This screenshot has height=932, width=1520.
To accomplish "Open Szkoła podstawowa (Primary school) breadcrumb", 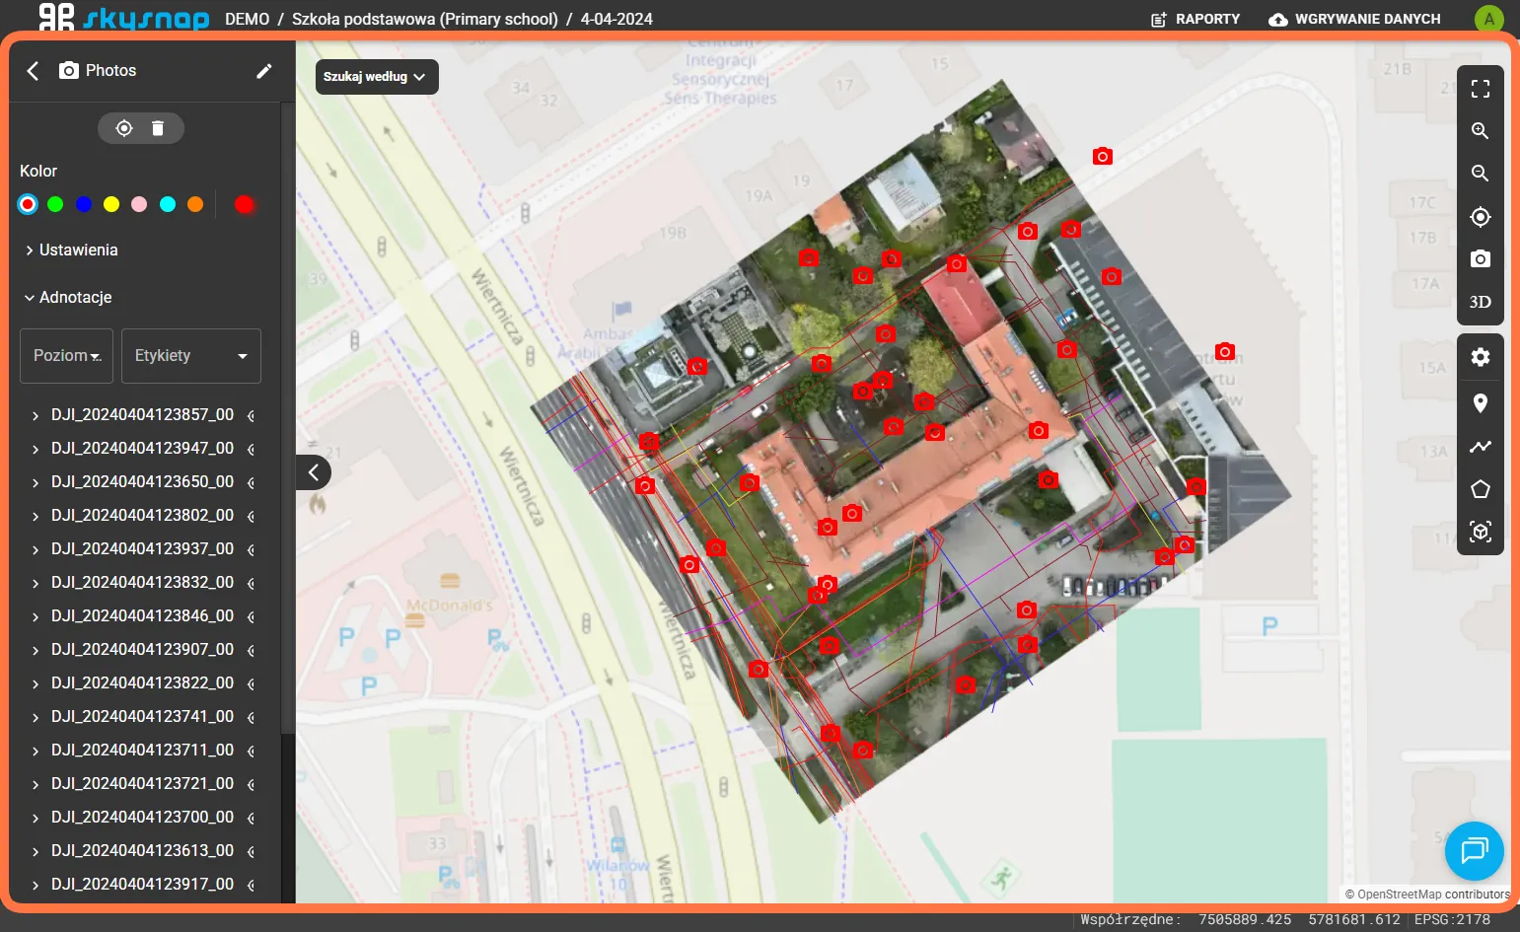I will pyautogui.click(x=425, y=19).
